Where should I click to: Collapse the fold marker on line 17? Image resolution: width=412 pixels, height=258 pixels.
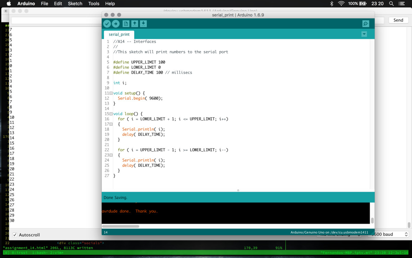tap(111, 124)
